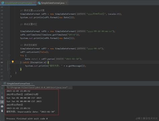The width and height of the screenshot is (159, 121).
Task: Close the SimpleDateFormat.java editor tab
Action: pyautogui.click(x=66, y=3)
